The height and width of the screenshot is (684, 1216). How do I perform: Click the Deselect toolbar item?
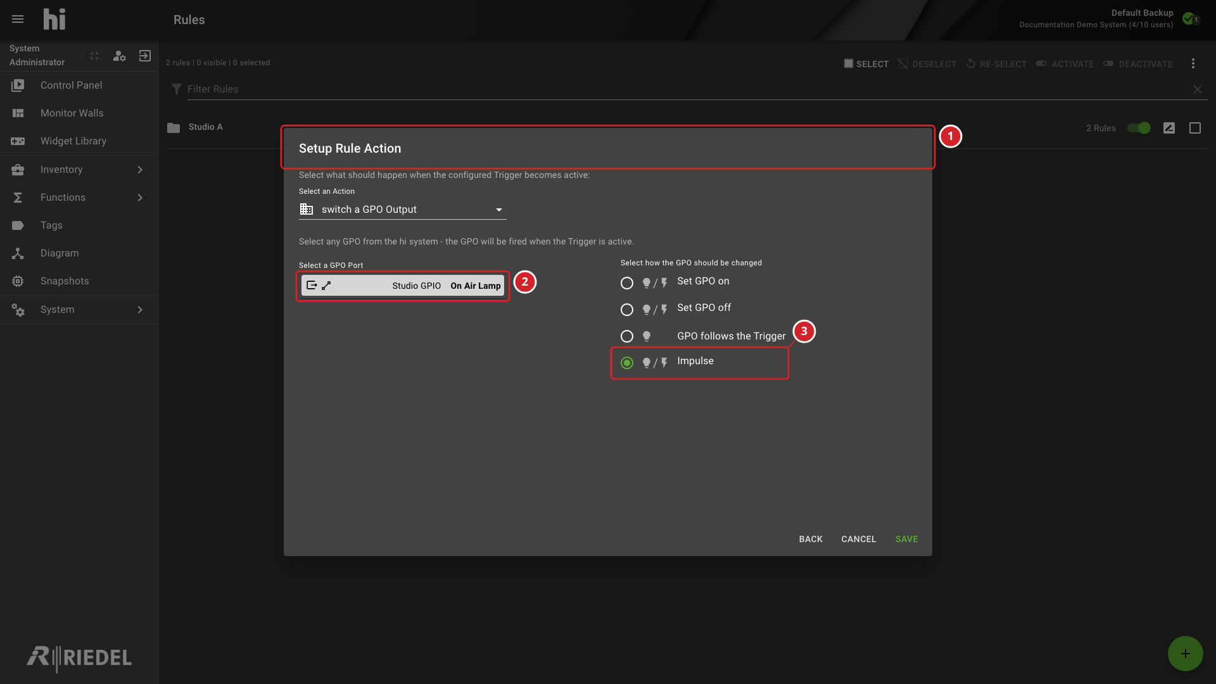coord(927,64)
